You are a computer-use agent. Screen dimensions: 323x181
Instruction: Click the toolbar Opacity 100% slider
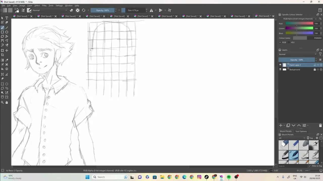102,10
